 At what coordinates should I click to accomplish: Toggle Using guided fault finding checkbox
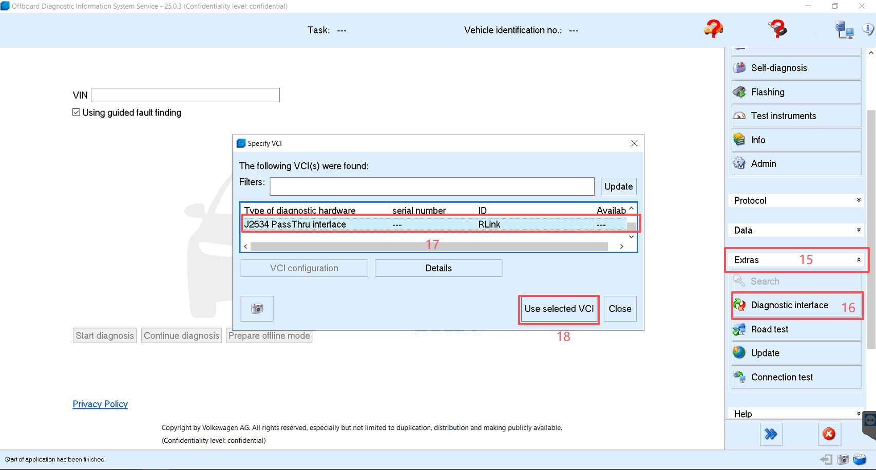pos(77,112)
